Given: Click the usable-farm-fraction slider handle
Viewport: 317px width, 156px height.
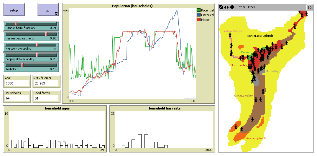Looking at the screenshot, I should pos(16,24).
